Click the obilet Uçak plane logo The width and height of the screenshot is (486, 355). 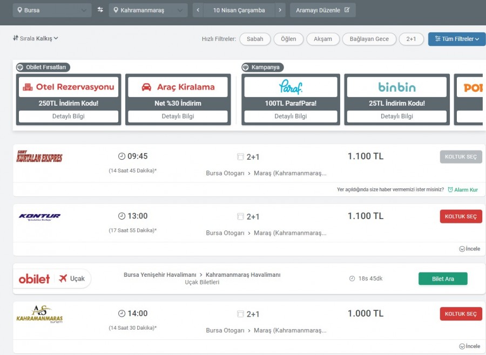[x=52, y=278]
